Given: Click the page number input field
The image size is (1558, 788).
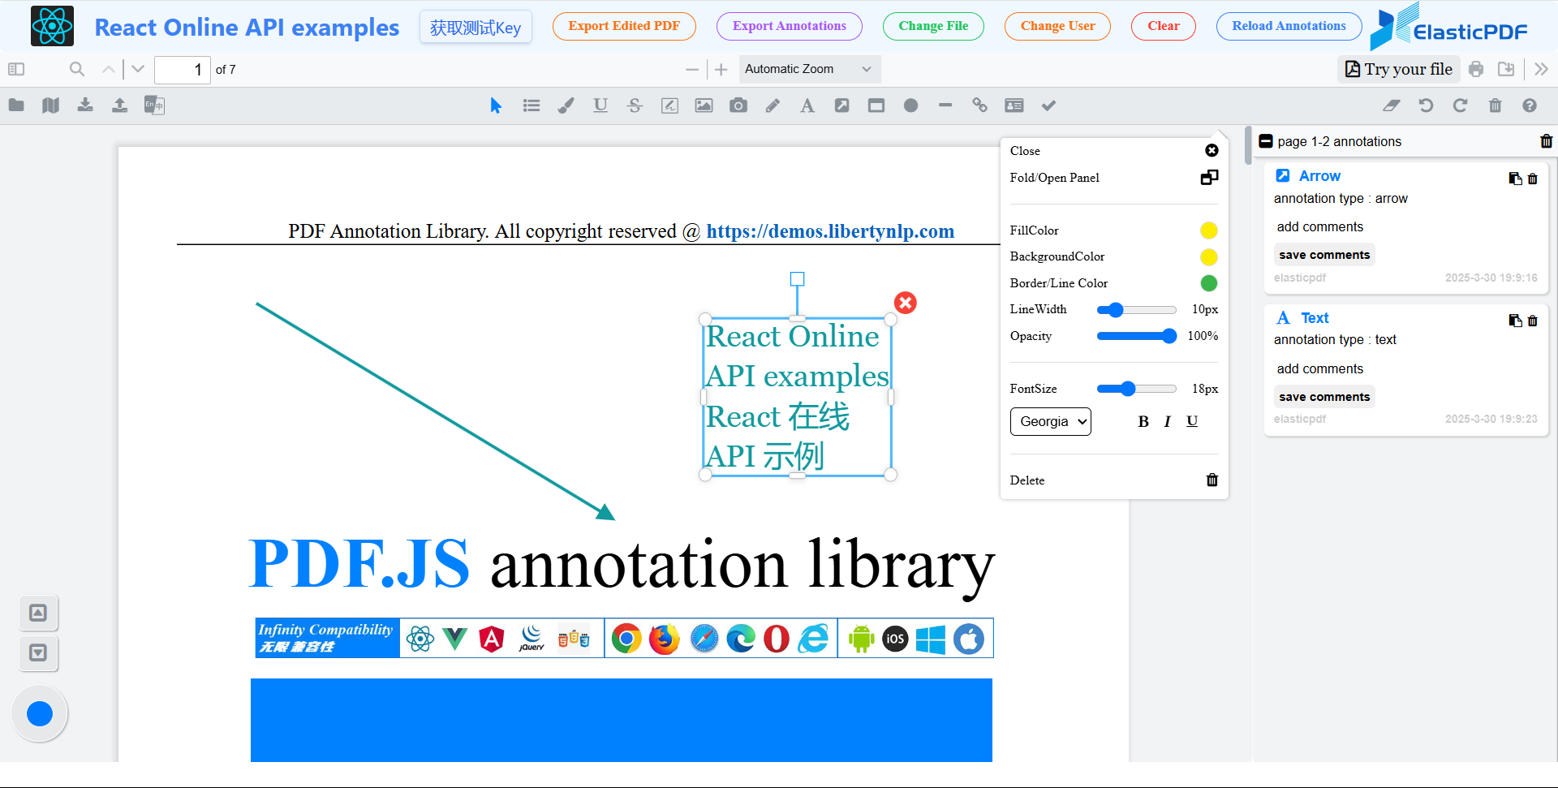Looking at the screenshot, I should [183, 70].
